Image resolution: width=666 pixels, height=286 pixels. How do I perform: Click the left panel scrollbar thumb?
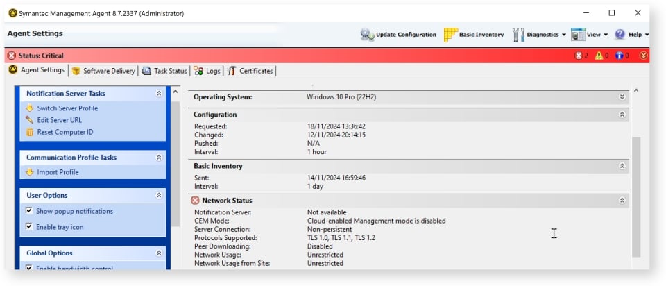click(x=176, y=164)
